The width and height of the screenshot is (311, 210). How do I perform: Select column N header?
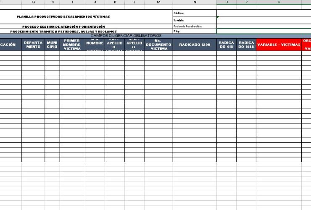(195, 2)
